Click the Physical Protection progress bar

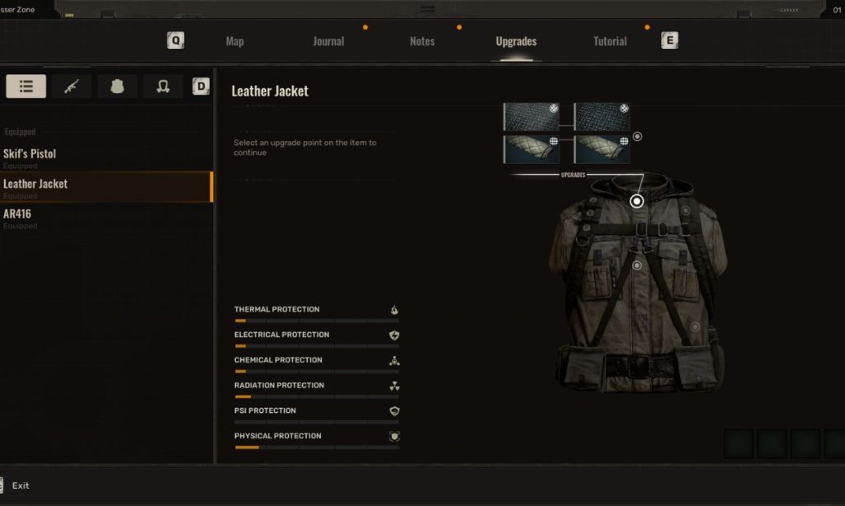coord(317,447)
